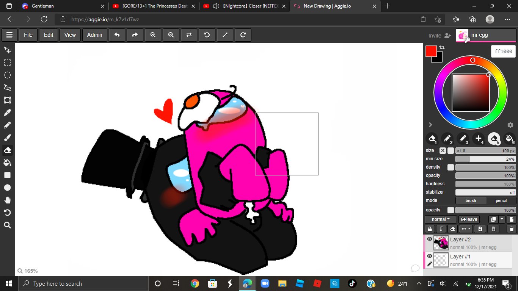
Task: Click the red foreground color swatch
Action: (x=431, y=51)
